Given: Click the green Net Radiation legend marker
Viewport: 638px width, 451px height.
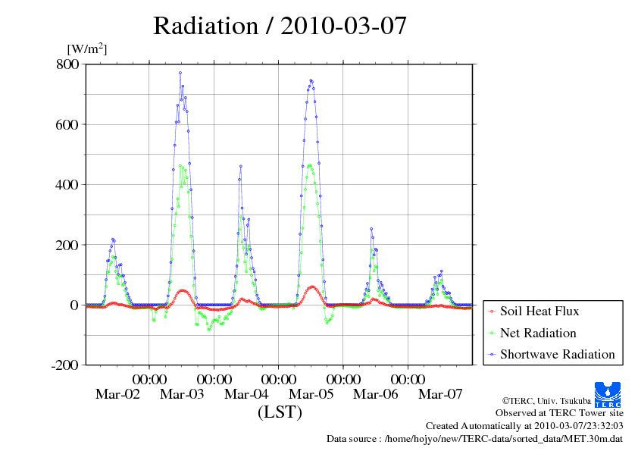Looking at the screenshot, I should [x=493, y=333].
